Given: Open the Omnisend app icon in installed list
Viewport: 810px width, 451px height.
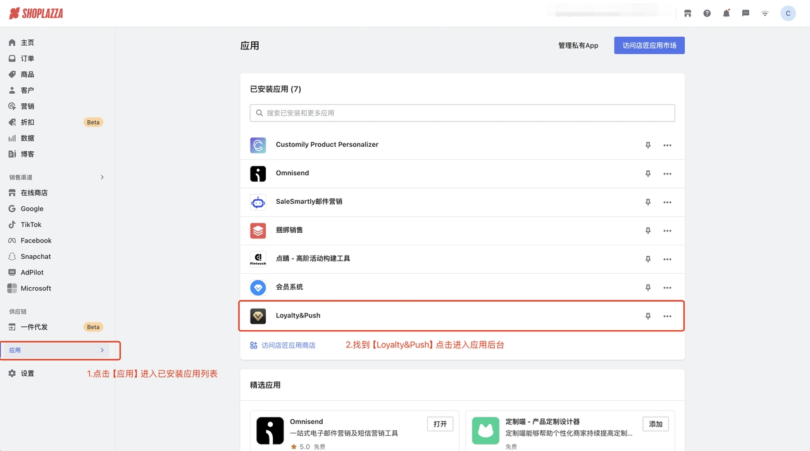Looking at the screenshot, I should [x=258, y=173].
